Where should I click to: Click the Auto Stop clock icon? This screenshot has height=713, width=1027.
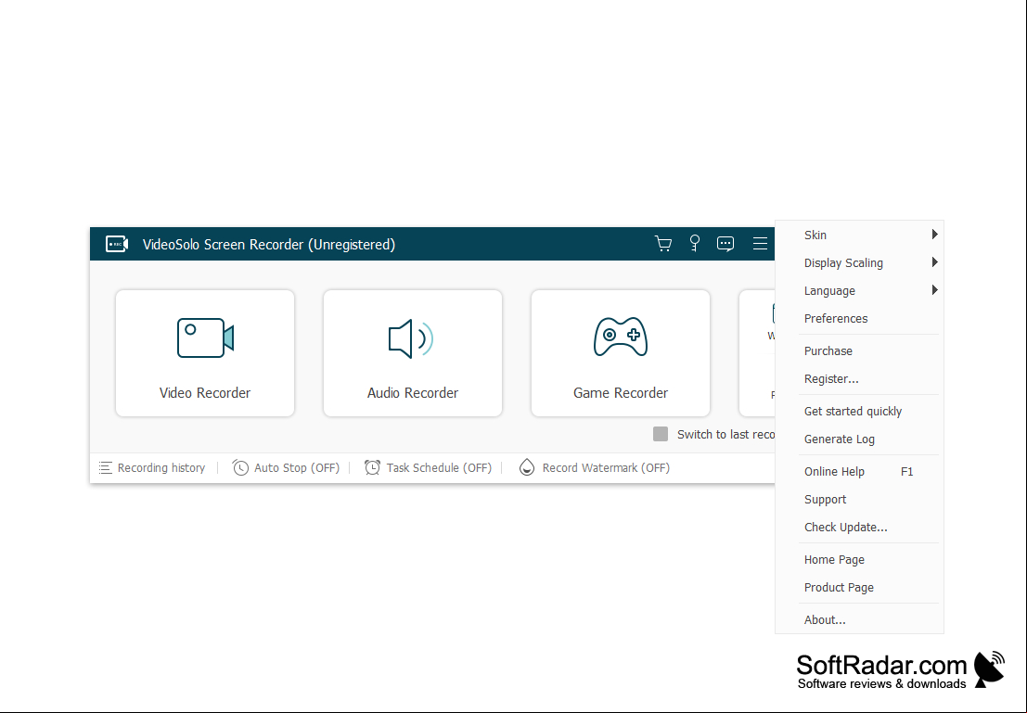coord(240,467)
